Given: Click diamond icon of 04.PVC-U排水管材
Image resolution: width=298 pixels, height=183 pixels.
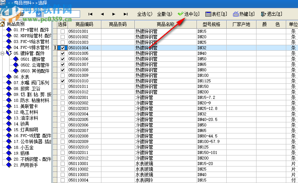Looking at the screenshot, I should tap(9, 47).
